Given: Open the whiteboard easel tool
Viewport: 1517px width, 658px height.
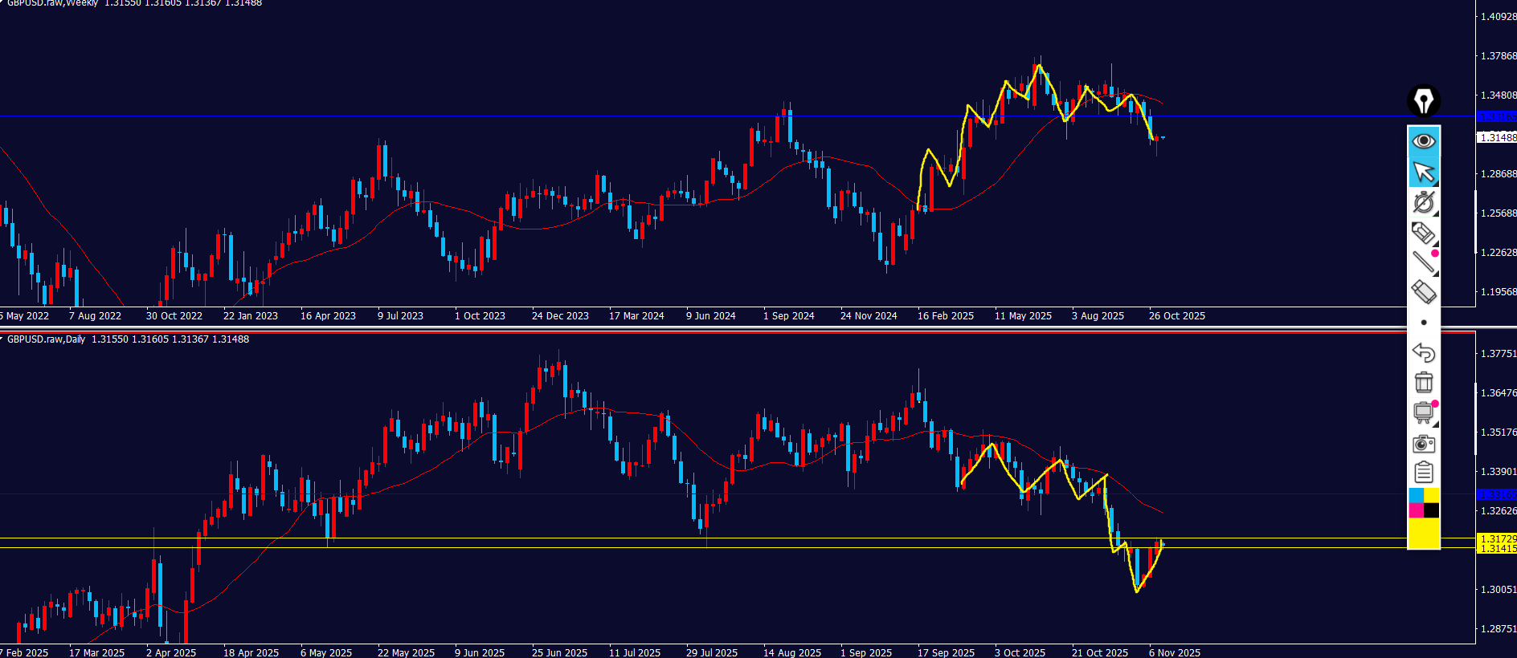Looking at the screenshot, I should (x=1423, y=412).
